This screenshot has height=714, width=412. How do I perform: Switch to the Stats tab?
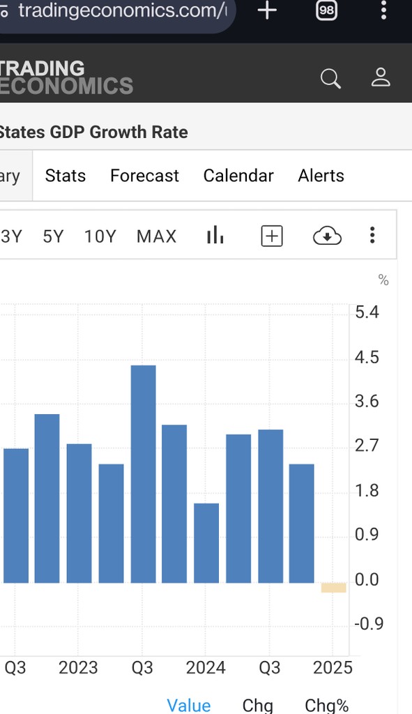tap(65, 176)
